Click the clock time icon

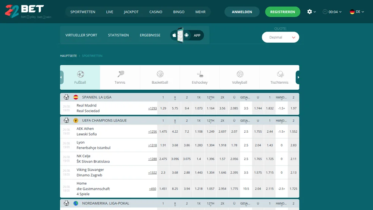pos(325,12)
